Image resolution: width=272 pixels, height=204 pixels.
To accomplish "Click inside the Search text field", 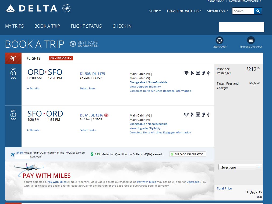I will click(x=243, y=11).
